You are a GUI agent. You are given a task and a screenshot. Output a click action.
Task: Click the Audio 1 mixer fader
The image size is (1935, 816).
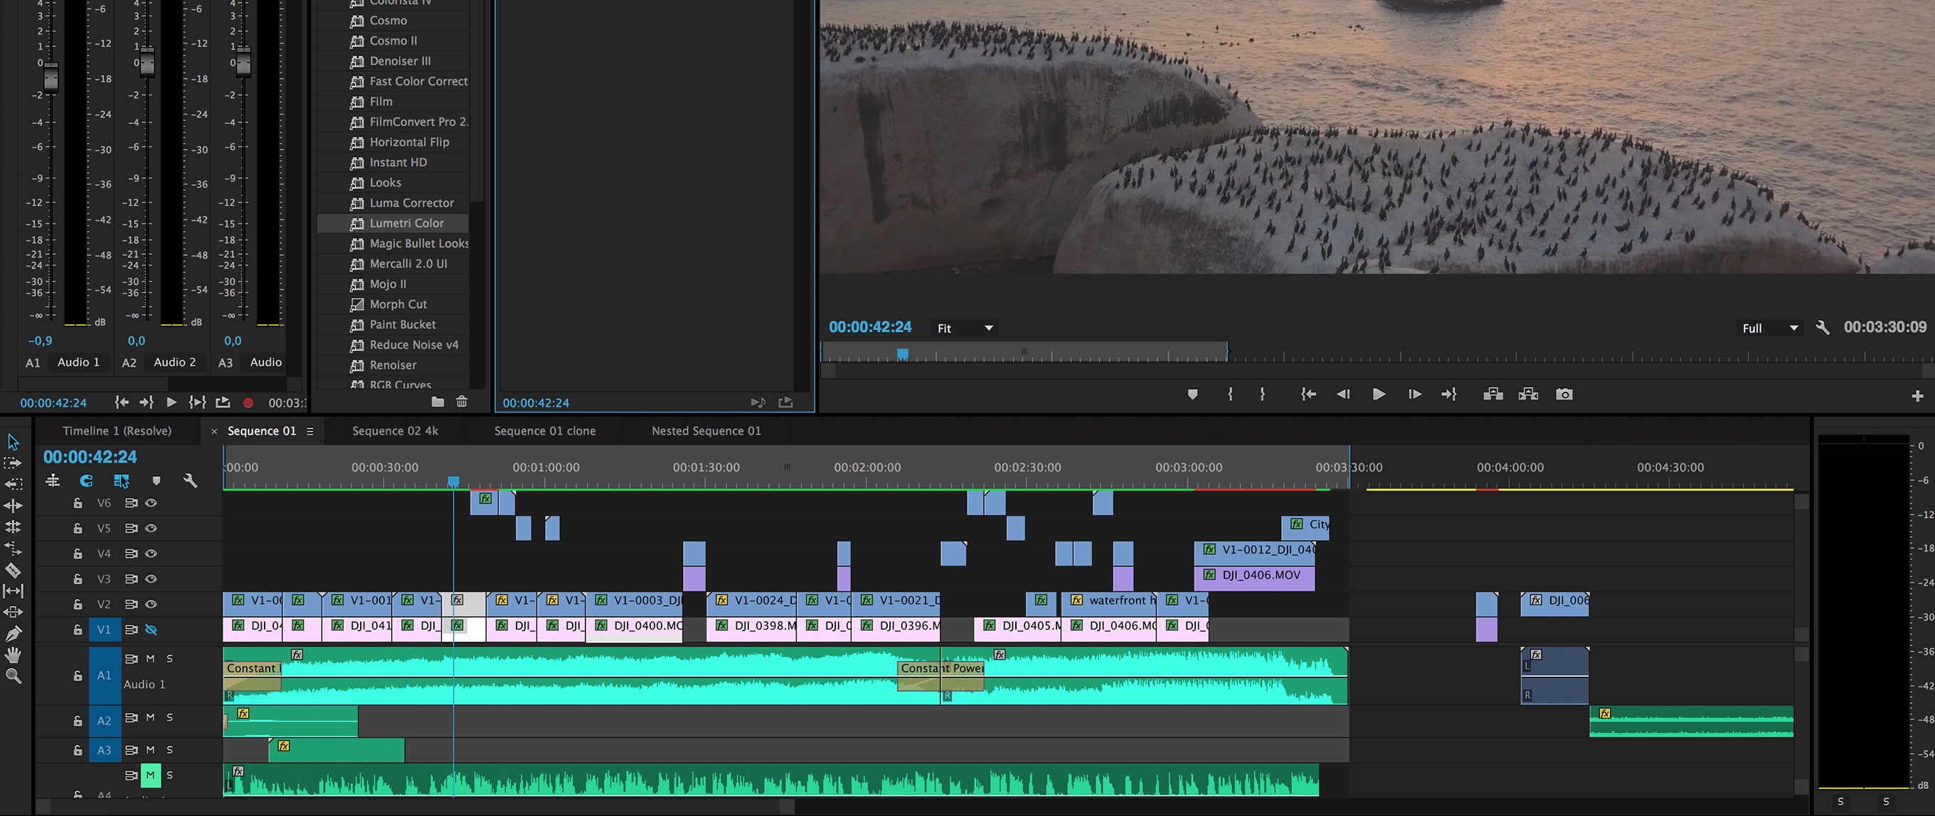tap(51, 77)
